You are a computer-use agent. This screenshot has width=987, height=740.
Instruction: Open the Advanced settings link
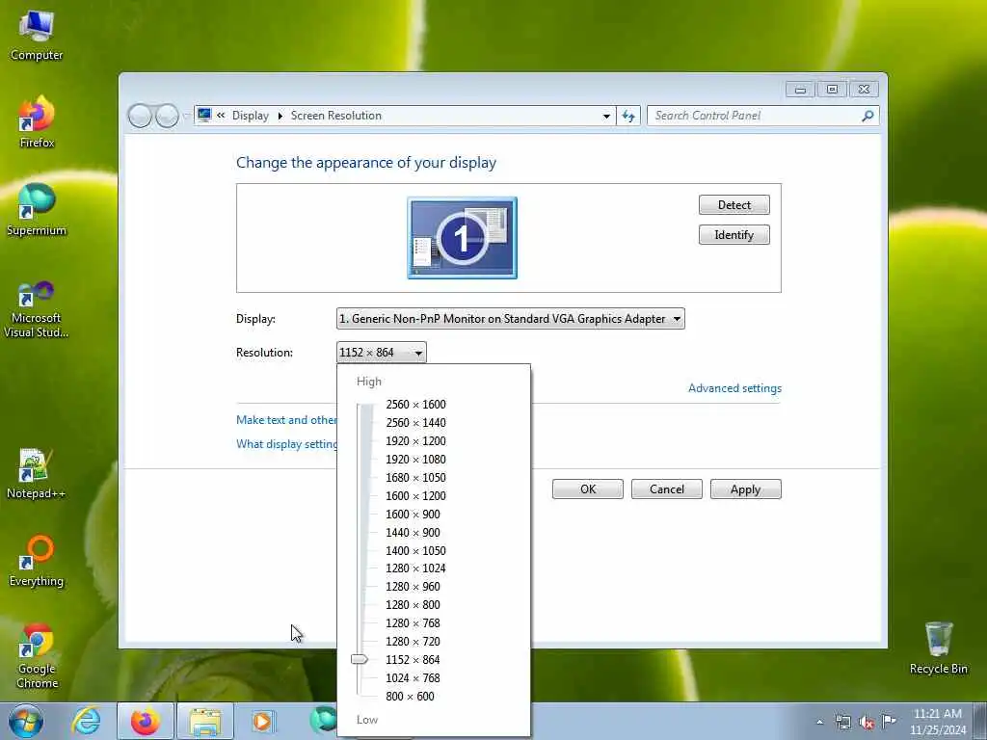(734, 388)
